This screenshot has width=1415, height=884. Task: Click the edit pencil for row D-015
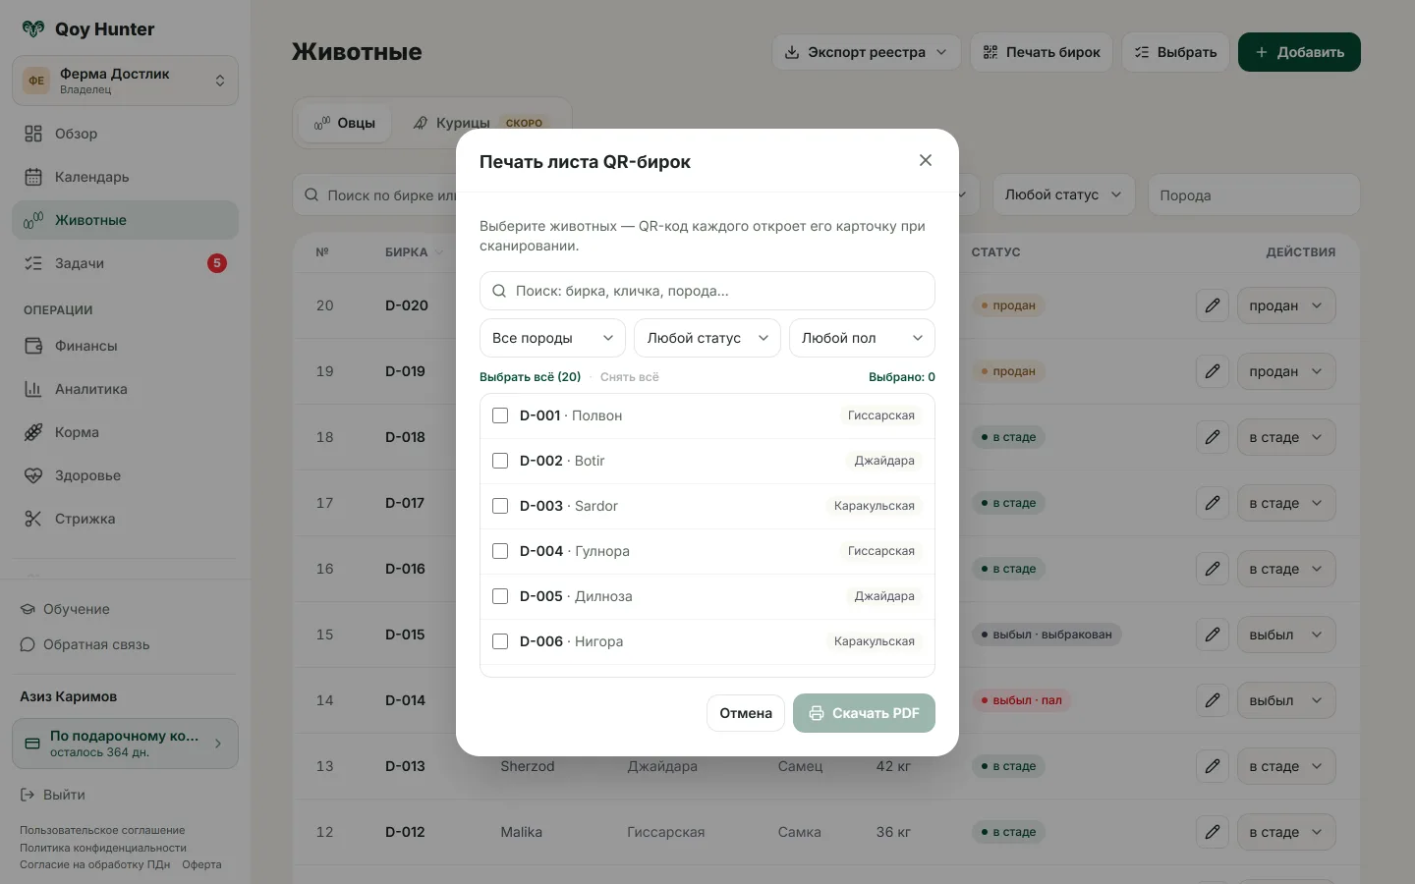point(1213,635)
